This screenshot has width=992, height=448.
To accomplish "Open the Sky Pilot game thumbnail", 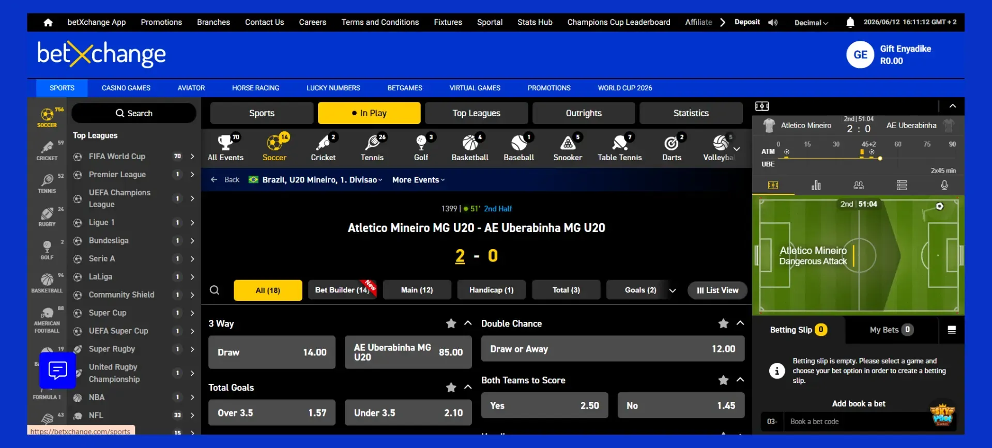I will tap(942, 415).
